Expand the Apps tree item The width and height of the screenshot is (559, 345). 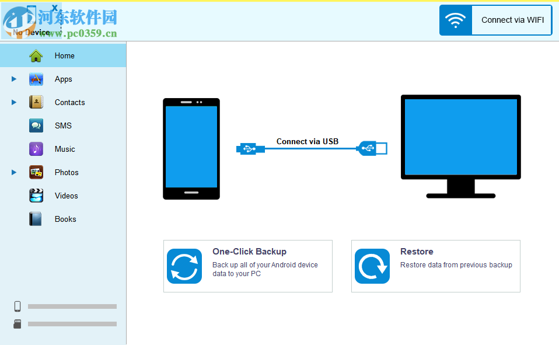pyautogui.click(x=13, y=79)
